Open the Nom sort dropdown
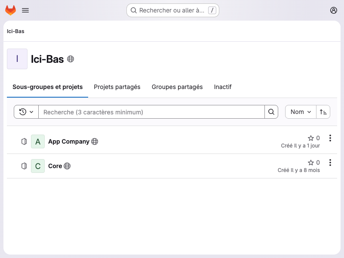The width and height of the screenshot is (344, 258). coord(301,112)
